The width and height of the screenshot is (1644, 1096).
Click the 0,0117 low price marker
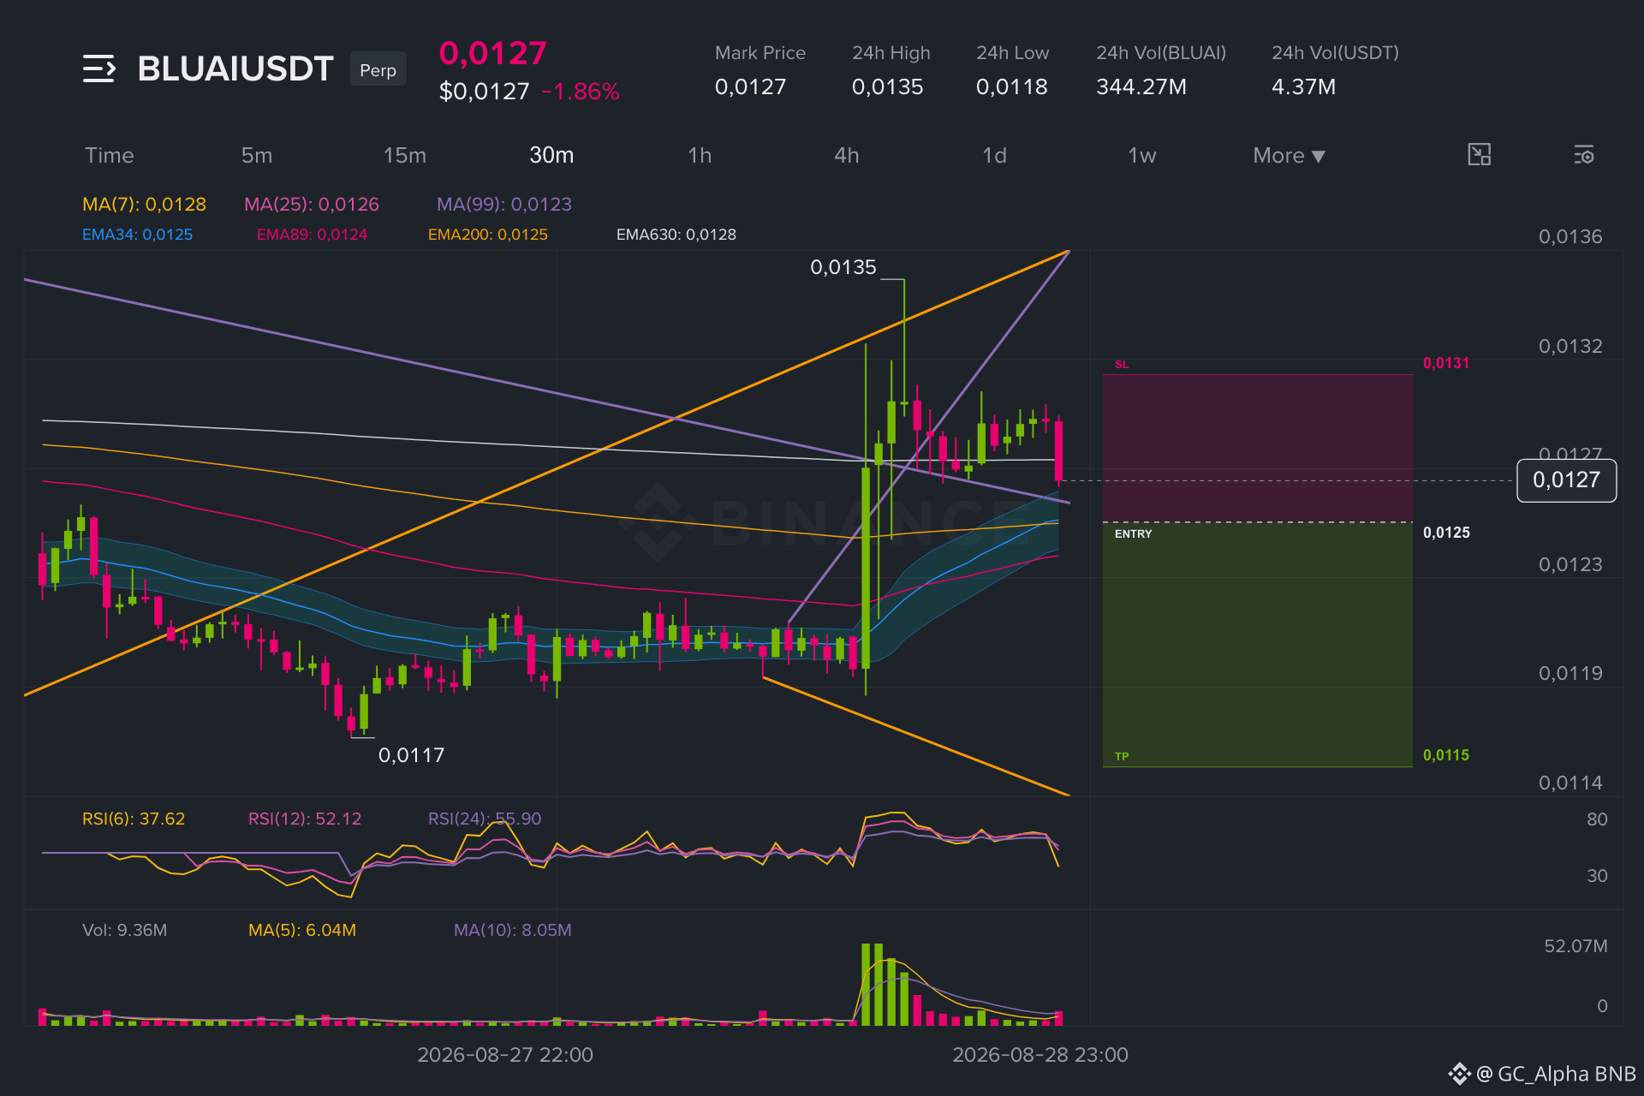[x=411, y=755]
